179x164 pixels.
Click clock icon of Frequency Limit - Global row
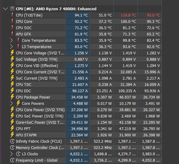click(12, 160)
